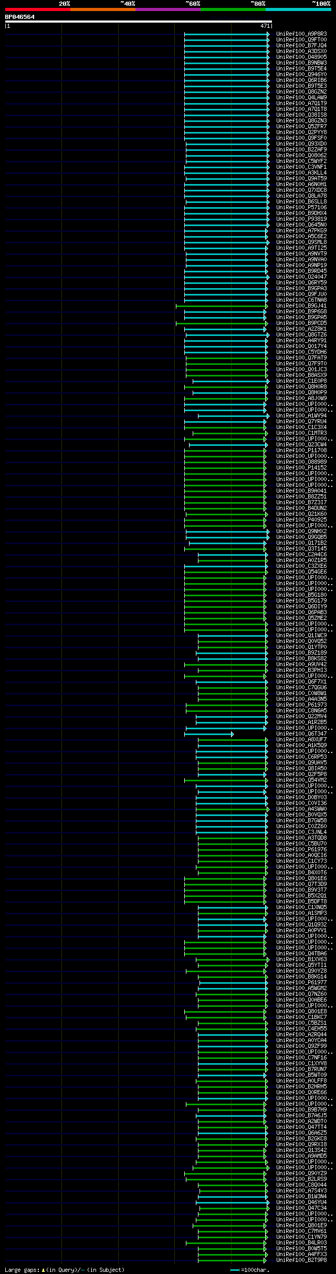The image size is (336, 1274).
Task: Select the UniRef100_B9Z189 entry
Action: (301, 653)
